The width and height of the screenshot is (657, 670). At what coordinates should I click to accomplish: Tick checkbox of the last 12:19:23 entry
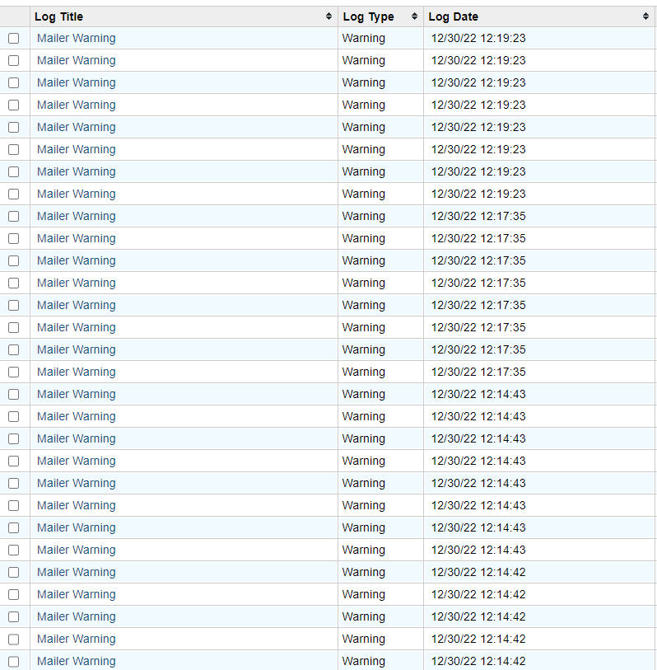13,194
